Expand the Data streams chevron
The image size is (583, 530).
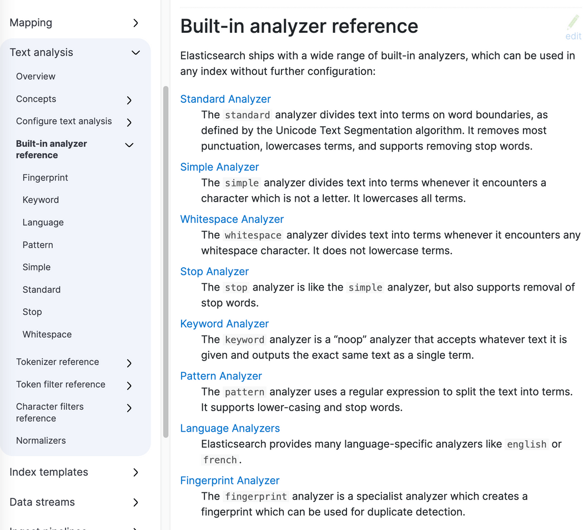pos(136,502)
